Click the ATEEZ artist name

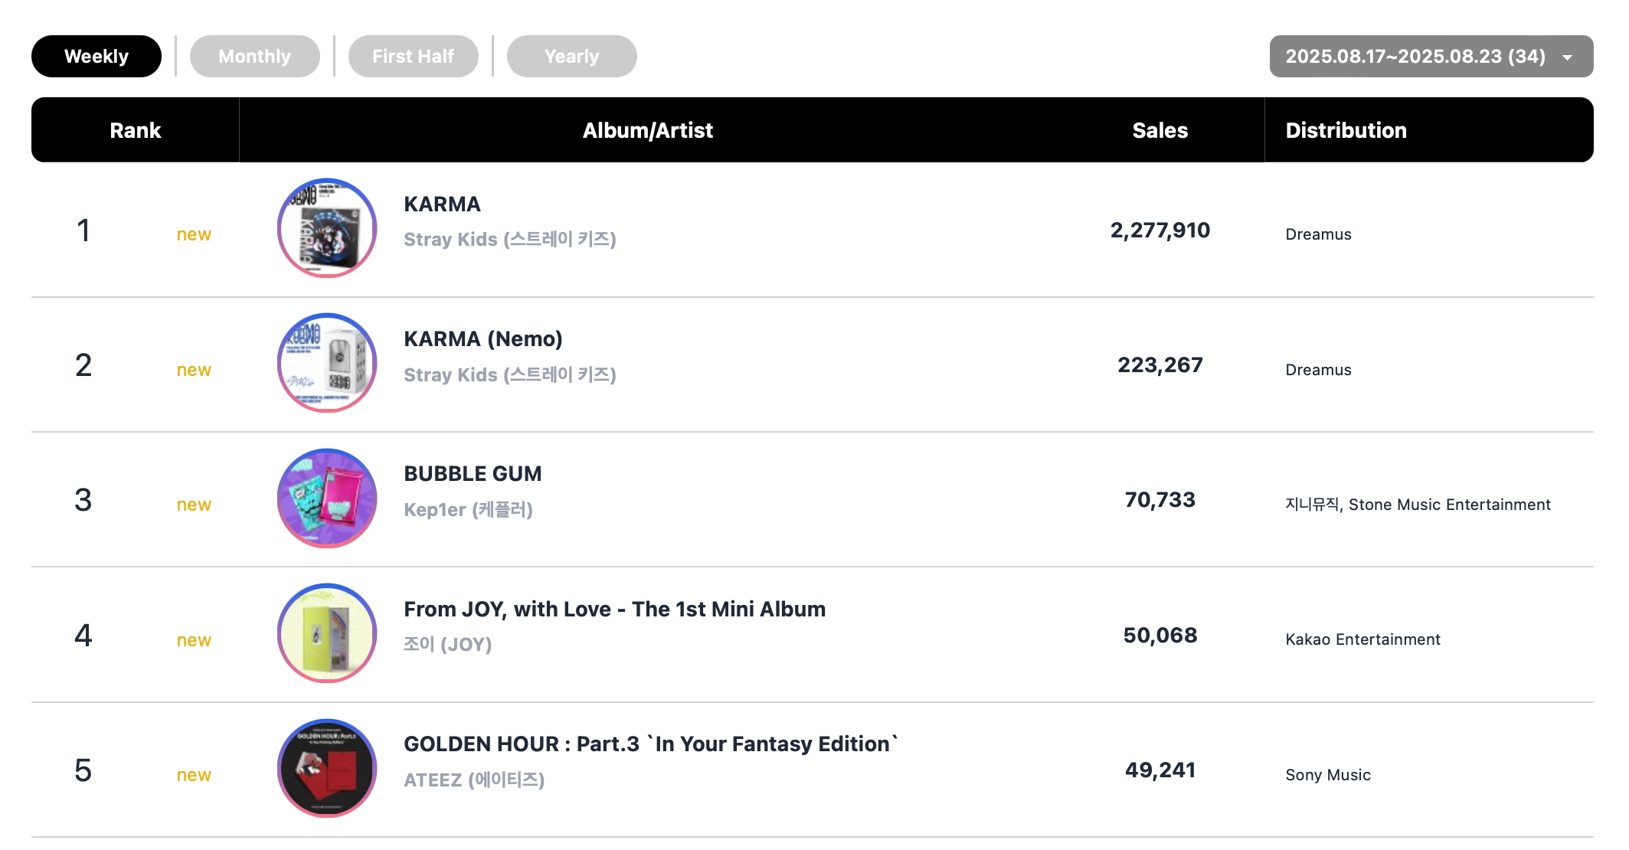click(x=474, y=780)
